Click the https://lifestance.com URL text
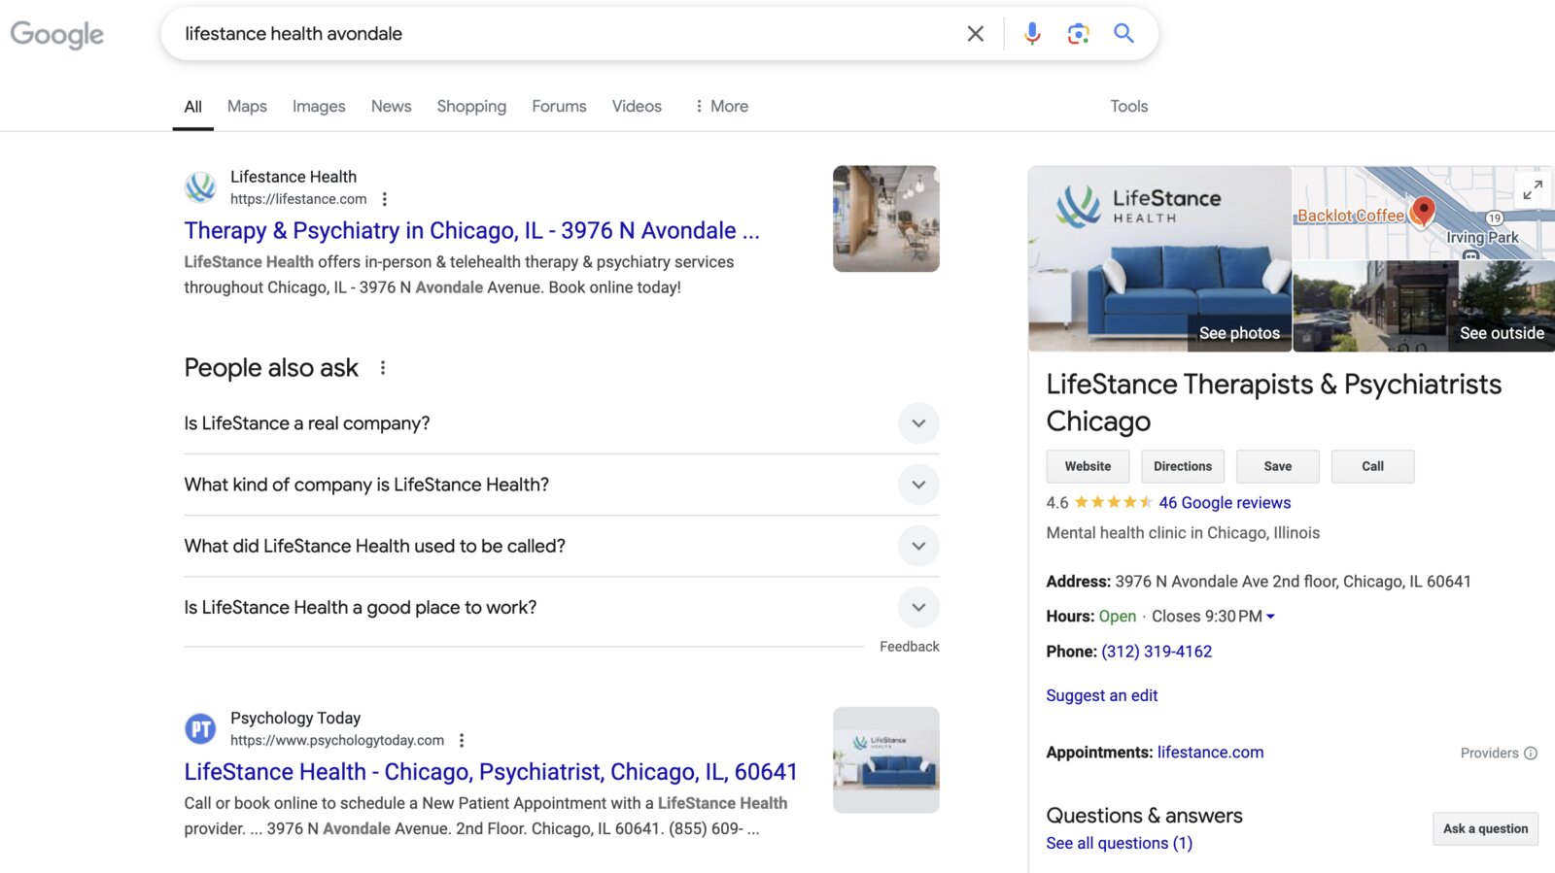The height and width of the screenshot is (873, 1555). (298, 199)
